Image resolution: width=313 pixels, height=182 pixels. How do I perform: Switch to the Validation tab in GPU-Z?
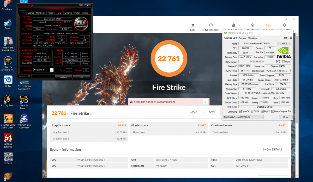[x=252, y=38]
